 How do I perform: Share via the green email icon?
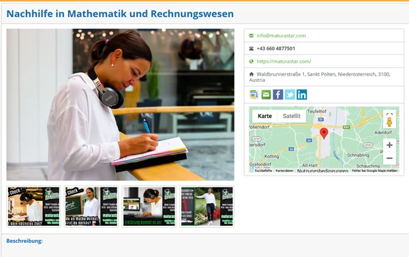pos(266,95)
